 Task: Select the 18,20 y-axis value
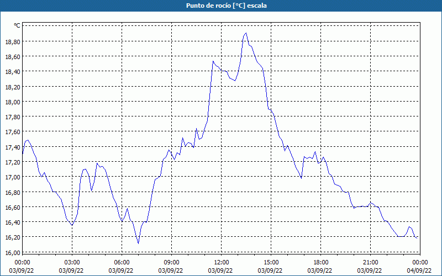coord(13,87)
